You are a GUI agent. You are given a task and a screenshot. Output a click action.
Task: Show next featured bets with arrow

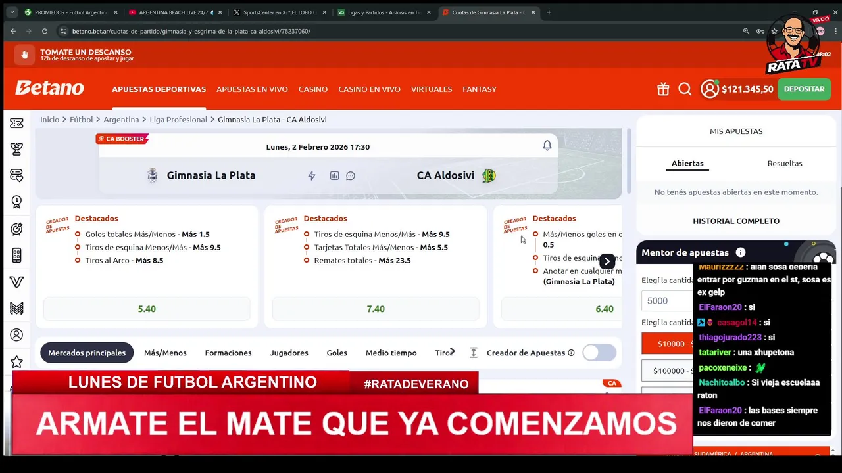click(x=607, y=261)
